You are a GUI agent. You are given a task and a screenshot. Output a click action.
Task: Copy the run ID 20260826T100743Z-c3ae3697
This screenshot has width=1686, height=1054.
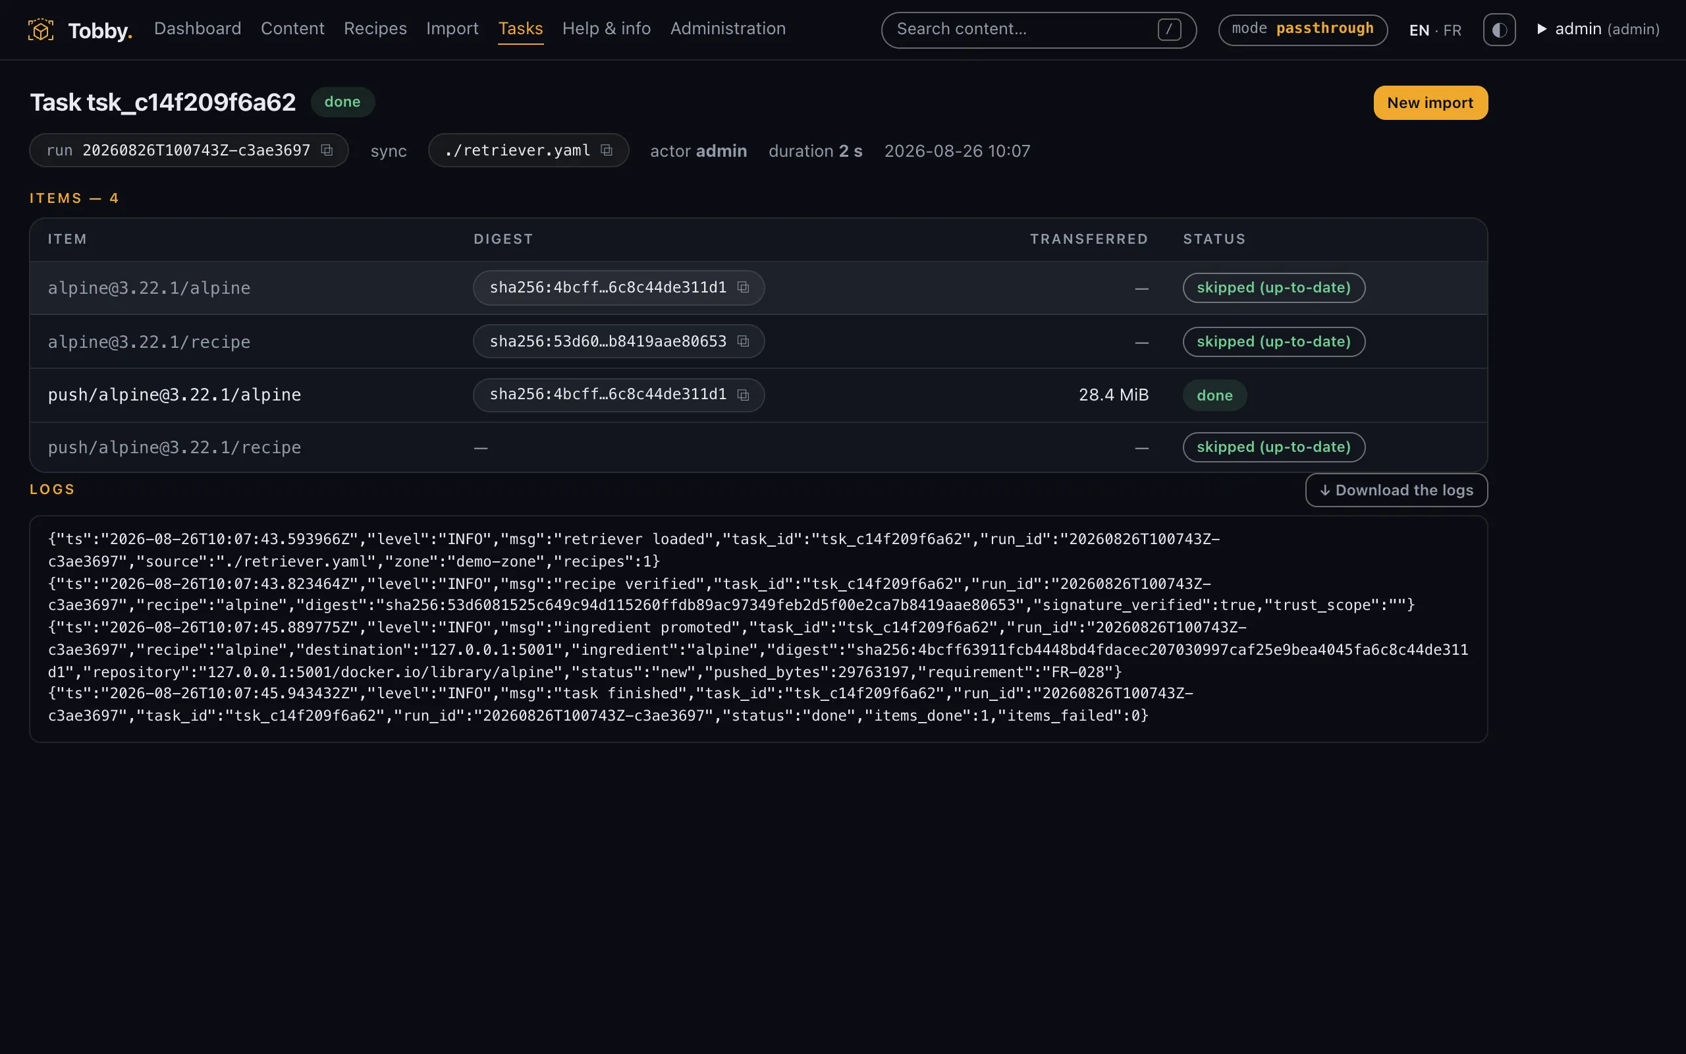pyautogui.click(x=327, y=151)
